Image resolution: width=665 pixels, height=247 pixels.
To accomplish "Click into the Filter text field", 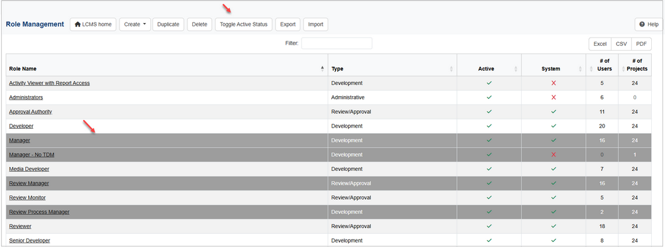I will click(x=337, y=43).
